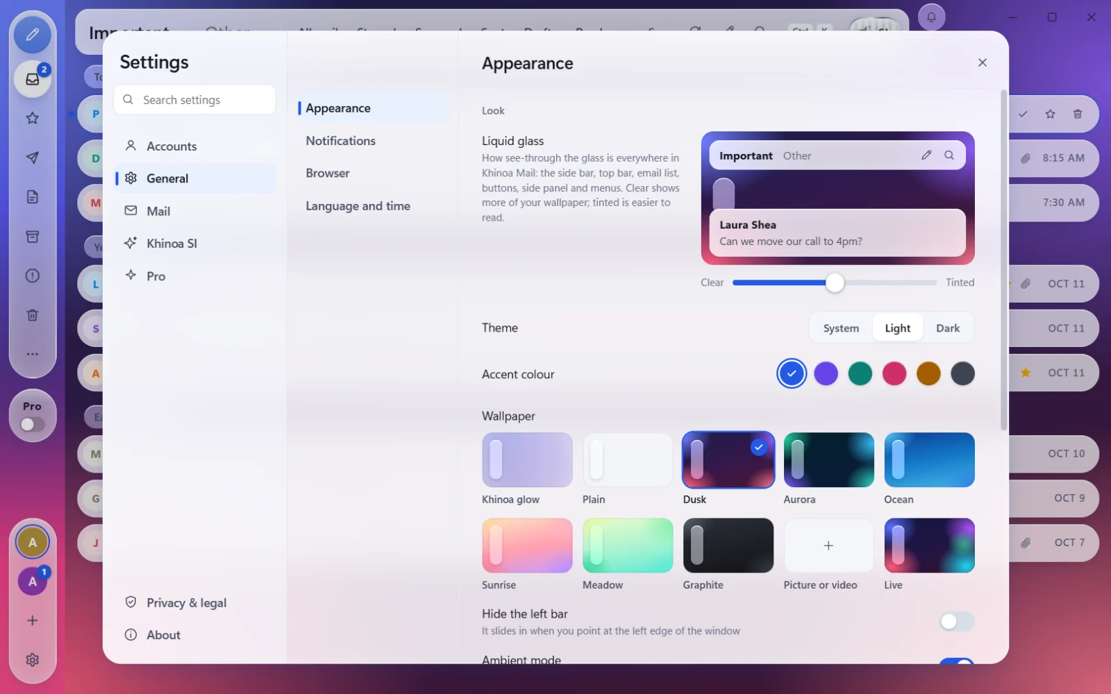Go to Accounts settings category
This screenshot has height=694, width=1111.
coord(195,146)
